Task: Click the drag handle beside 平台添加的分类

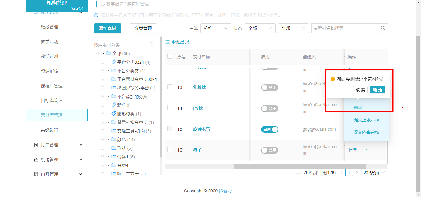Action: [x=103, y=97]
